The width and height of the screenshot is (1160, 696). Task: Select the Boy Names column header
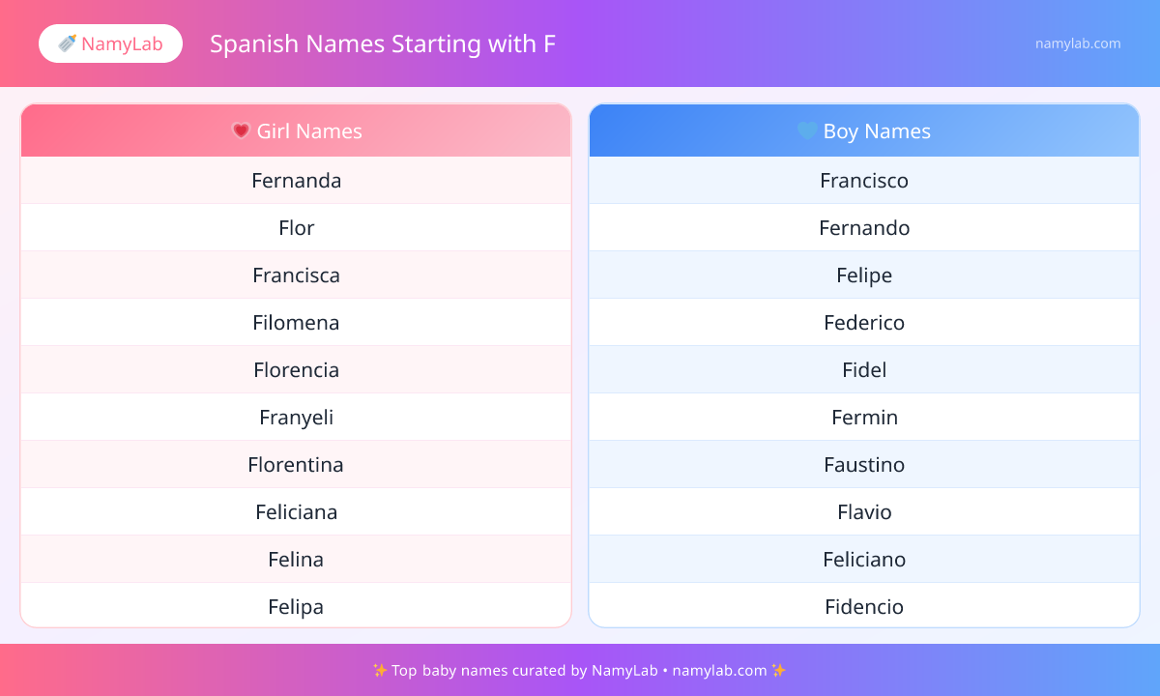click(864, 130)
